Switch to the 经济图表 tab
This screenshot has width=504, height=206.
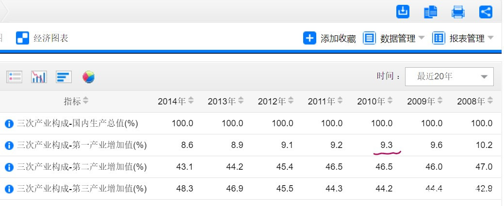click(x=42, y=38)
